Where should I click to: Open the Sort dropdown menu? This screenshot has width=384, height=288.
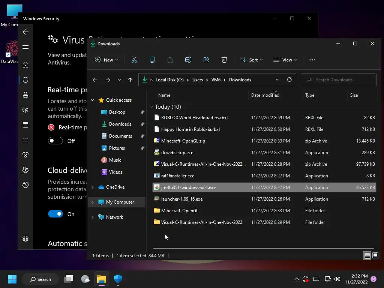point(252,60)
